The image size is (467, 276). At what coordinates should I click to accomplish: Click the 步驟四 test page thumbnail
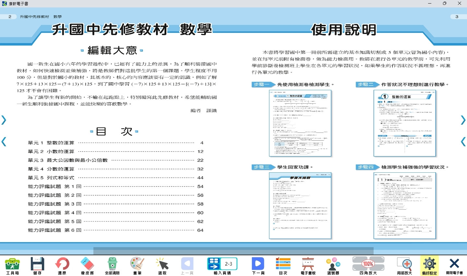click(405, 206)
